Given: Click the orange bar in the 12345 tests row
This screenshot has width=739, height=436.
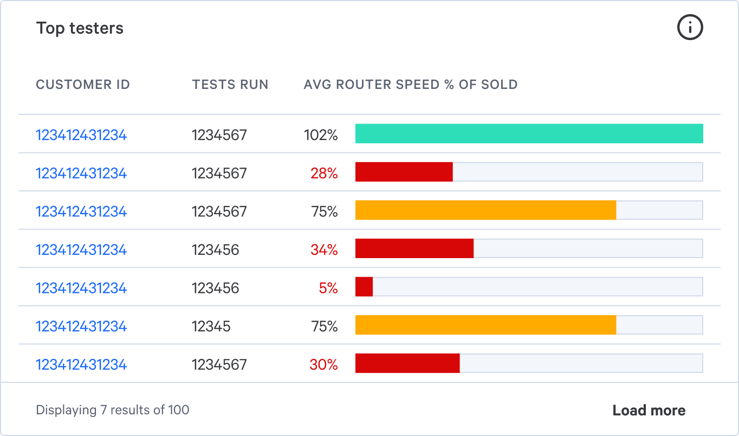Looking at the screenshot, I should [485, 325].
